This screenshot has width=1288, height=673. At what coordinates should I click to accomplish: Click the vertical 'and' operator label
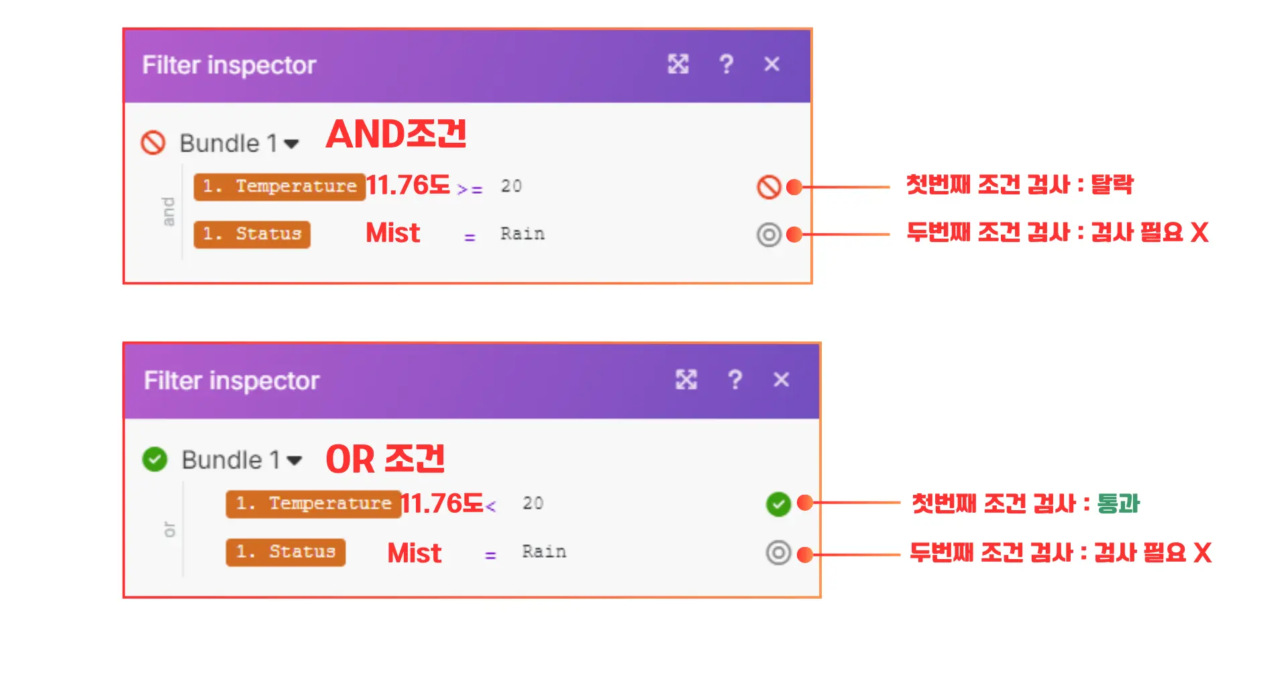point(168,211)
